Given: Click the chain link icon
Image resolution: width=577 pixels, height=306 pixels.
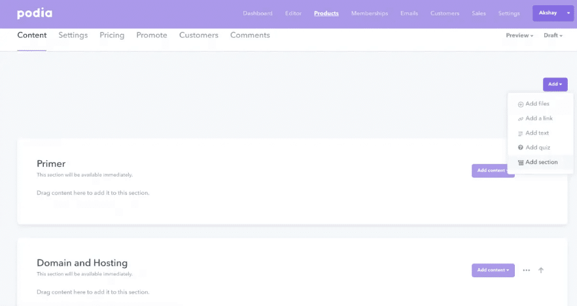Looking at the screenshot, I should (x=520, y=119).
